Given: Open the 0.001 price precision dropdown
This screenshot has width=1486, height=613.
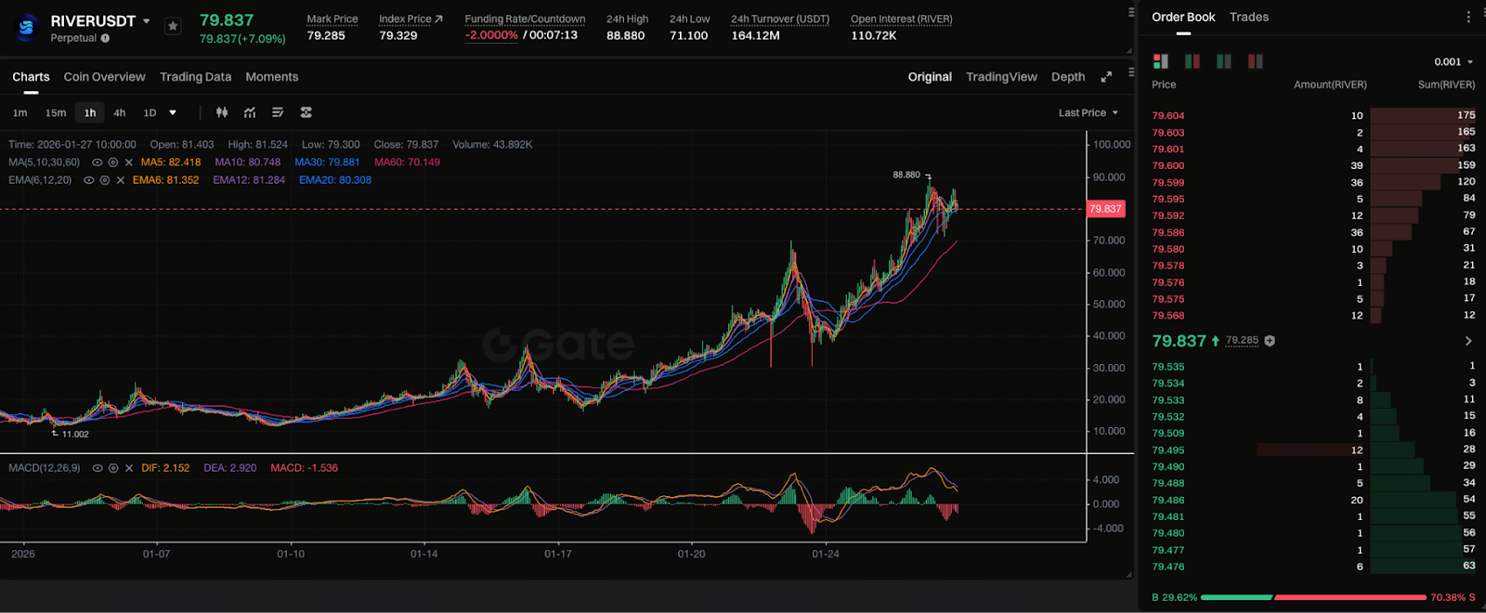Looking at the screenshot, I should click(x=1453, y=61).
